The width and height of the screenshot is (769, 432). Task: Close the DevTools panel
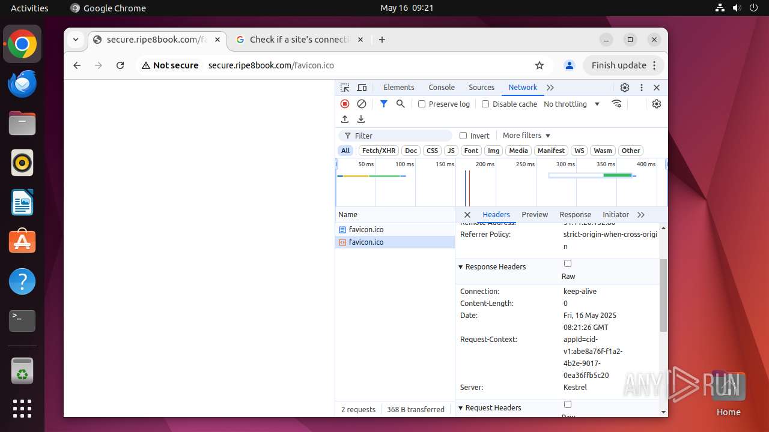657,88
